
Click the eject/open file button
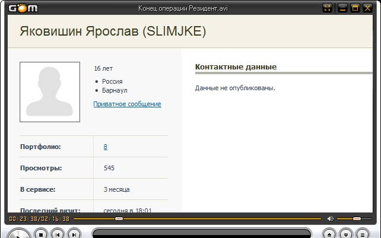329,234
